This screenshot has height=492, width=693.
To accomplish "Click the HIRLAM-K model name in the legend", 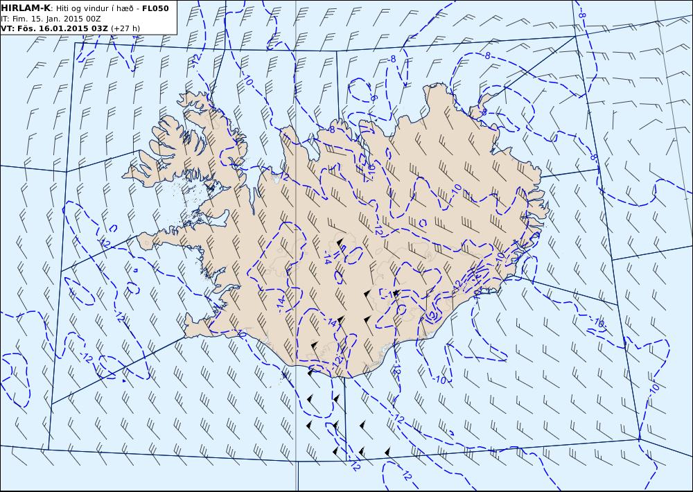I will click(x=26, y=8).
